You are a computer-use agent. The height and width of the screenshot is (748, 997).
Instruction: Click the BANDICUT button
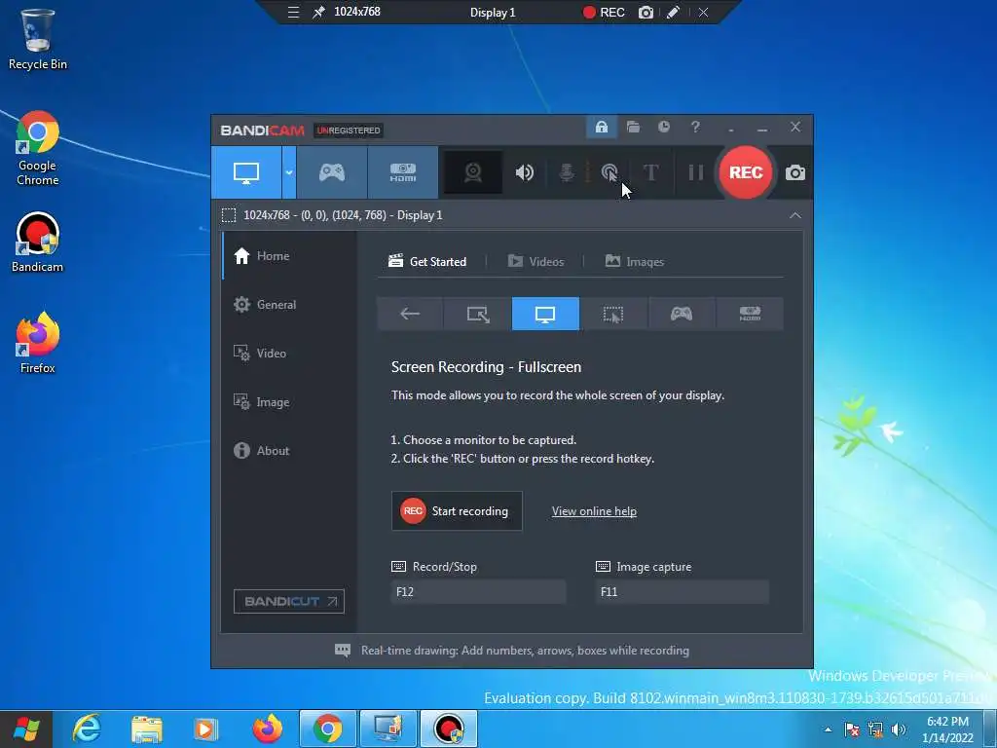tap(288, 601)
